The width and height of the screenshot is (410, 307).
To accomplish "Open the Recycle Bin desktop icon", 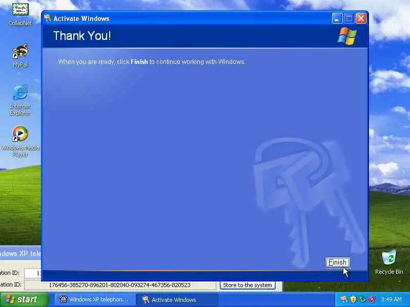I will point(389,262).
